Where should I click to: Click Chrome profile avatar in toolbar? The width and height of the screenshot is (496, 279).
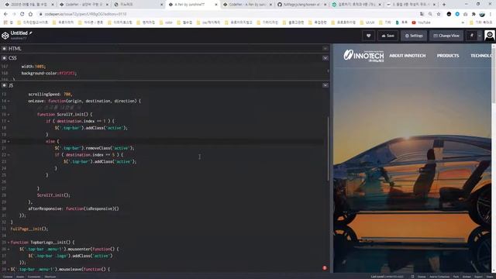point(482,14)
